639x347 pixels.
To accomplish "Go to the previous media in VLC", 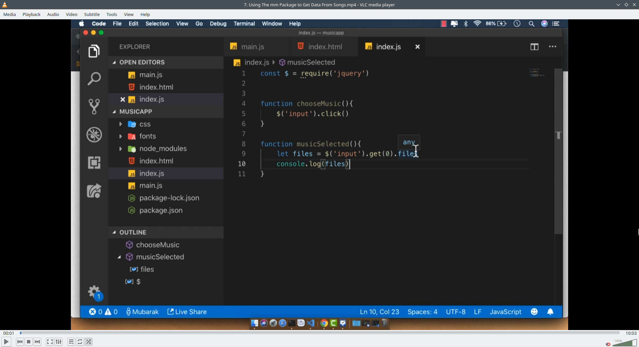I will (x=20, y=342).
